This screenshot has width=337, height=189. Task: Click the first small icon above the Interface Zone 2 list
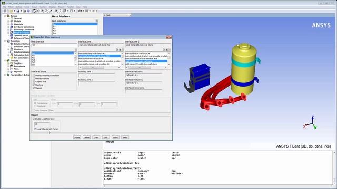pos(164,50)
